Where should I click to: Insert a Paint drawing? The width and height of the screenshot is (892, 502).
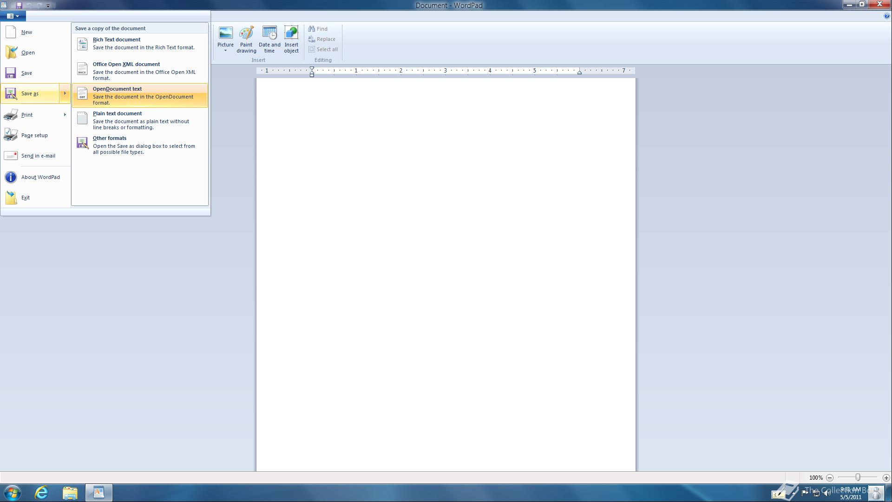246,40
